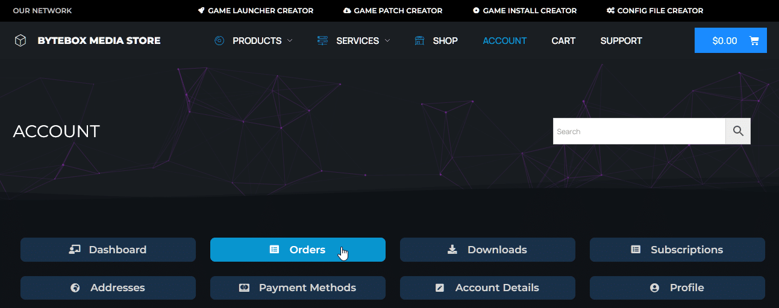Open the Support menu link
This screenshot has width=779, height=308.
(x=621, y=41)
